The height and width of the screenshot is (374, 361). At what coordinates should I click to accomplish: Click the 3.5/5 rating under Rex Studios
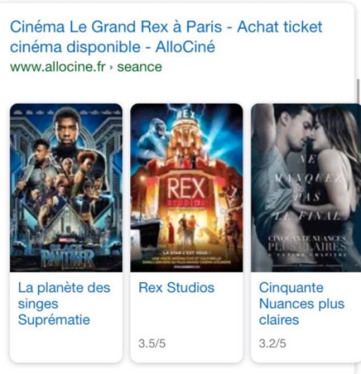pyautogui.click(x=152, y=344)
